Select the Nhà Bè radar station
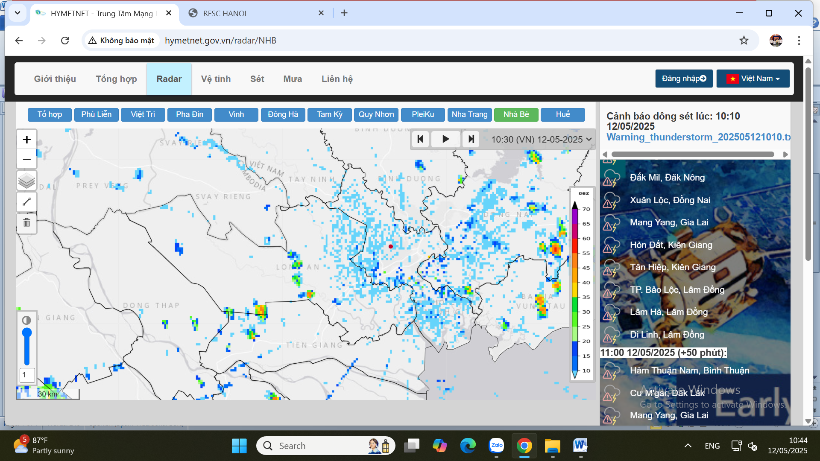820x461 pixels. click(516, 114)
